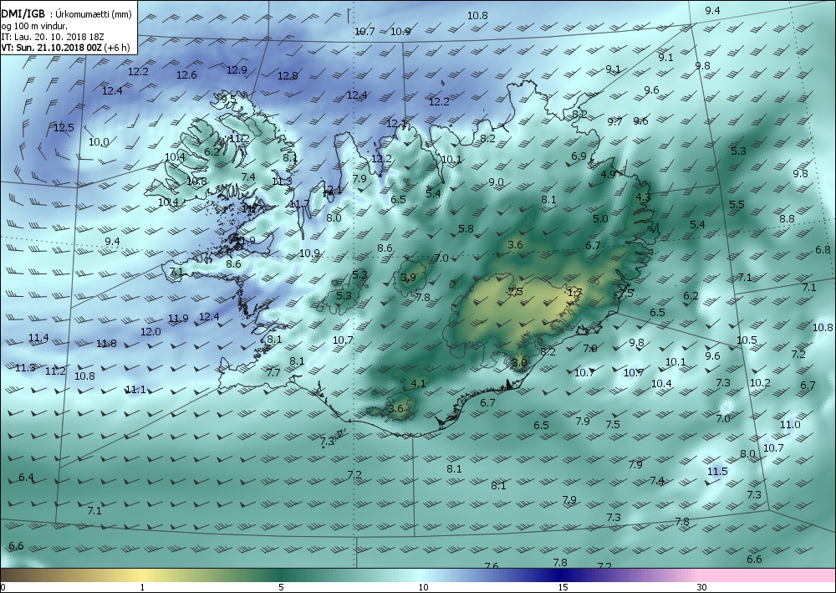Click the 11.4 value label
The image size is (836, 593).
pos(38,338)
